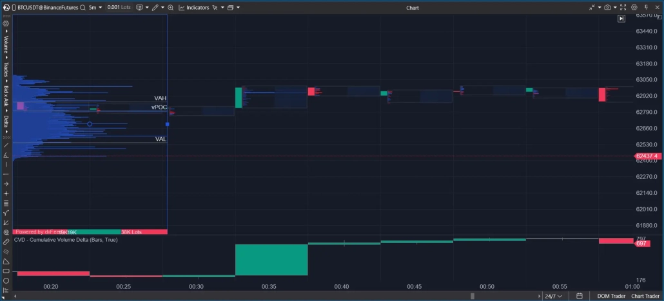Select the parallel lines fibonacci tool
This screenshot has height=301, width=664.
[x=6, y=203]
